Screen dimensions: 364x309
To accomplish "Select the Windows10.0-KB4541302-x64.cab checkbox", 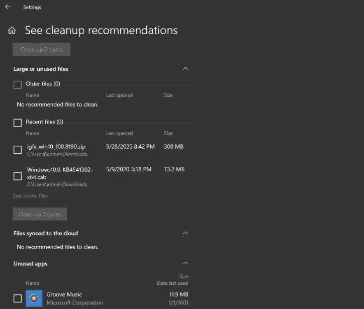I will (x=18, y=176).
